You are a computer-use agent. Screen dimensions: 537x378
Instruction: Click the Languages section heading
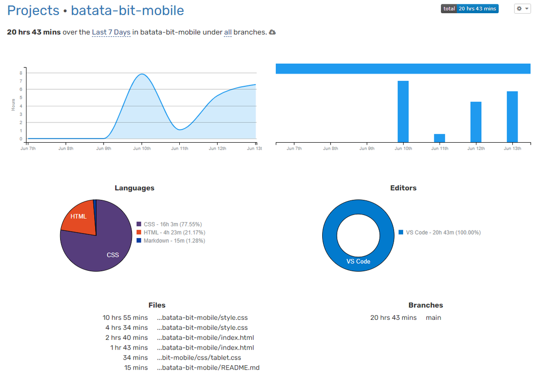(134, 188)
